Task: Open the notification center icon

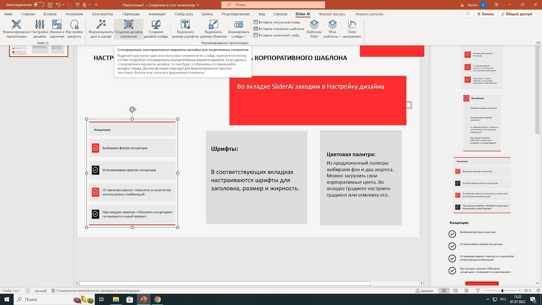Action: [x=533, y=300]
